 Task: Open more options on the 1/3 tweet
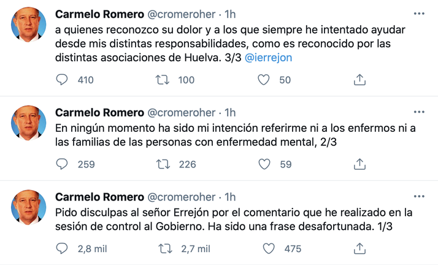click(418, 197)
